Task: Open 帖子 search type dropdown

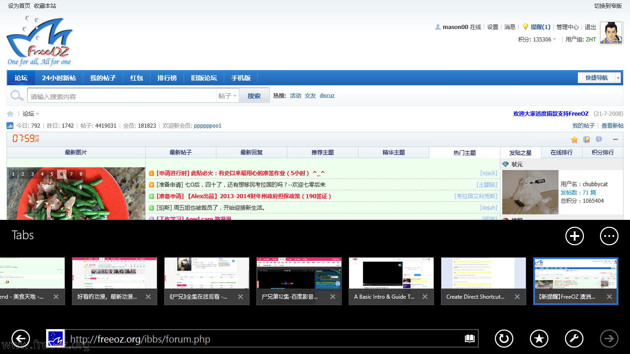Action: coord(228,96)
